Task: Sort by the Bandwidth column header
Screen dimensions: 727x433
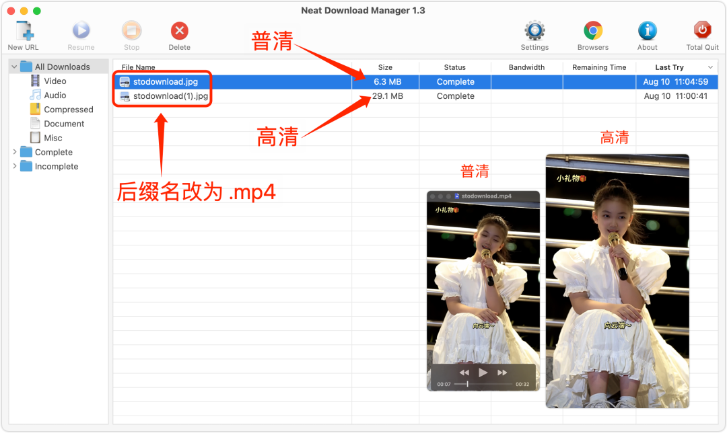Action: point(526,67)
